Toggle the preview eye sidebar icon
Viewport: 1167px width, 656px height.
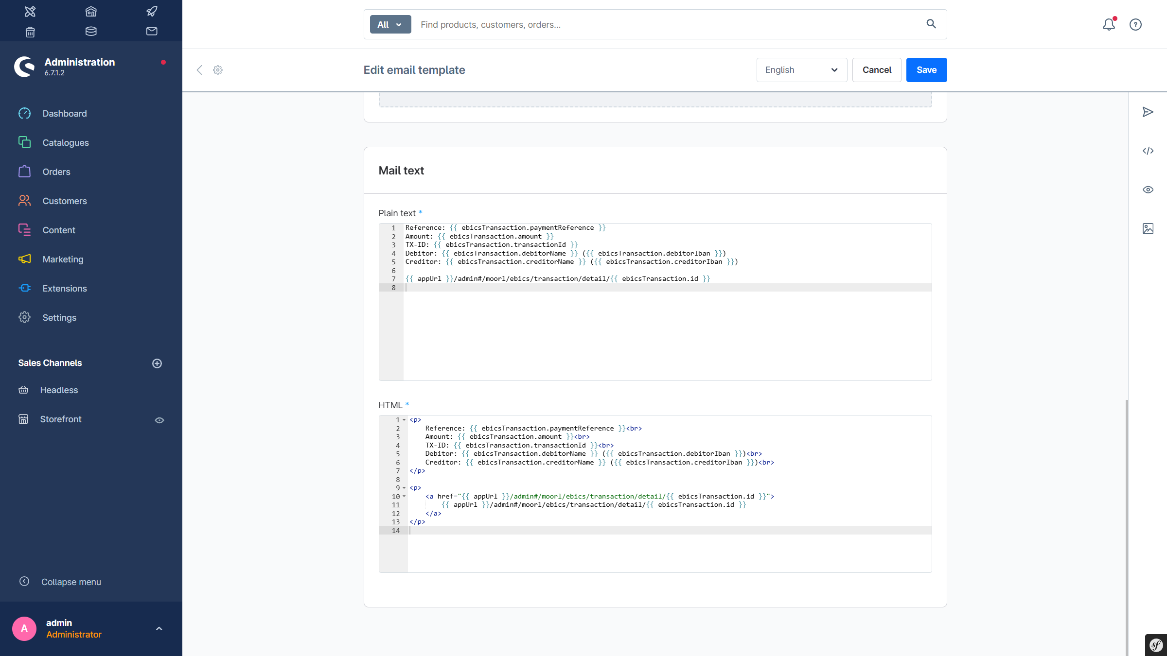(x=1148, y=190)
